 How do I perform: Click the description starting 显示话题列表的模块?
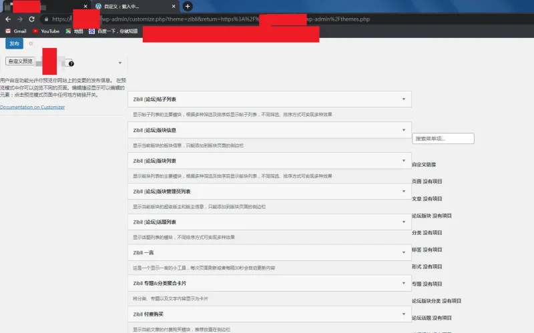184,238
